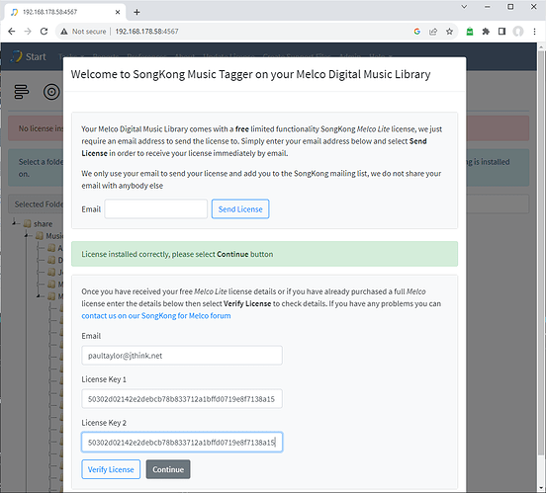Screen dimensions: 546x493
Task: Click the green extension icon in the toolbar
Action: pos(470,32)
